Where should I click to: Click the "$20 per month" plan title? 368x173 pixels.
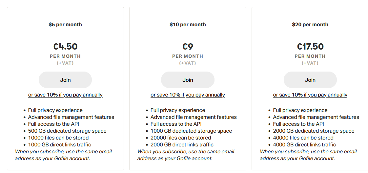click(310, 25)
